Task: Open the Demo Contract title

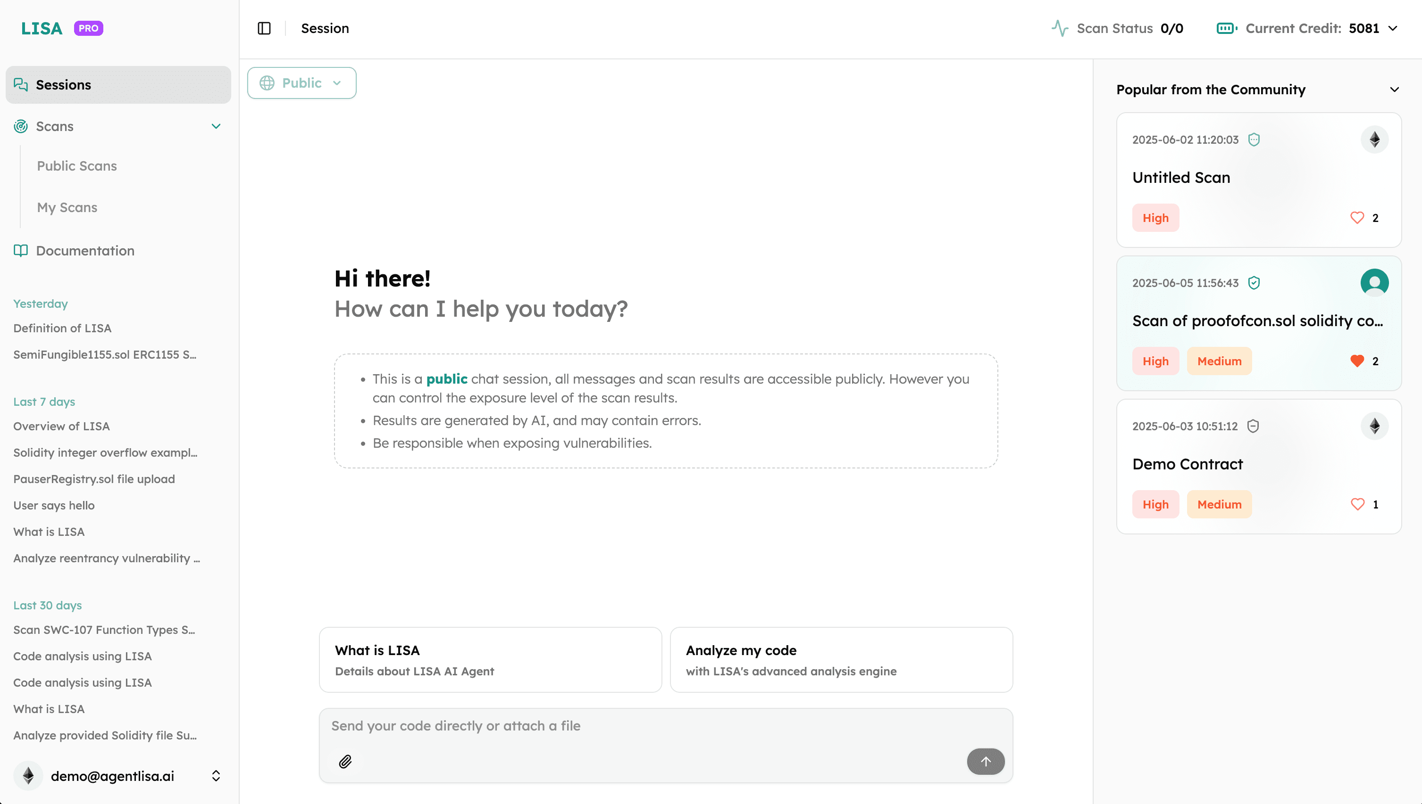Action: pyautogui.click(x=1187, y=464)
